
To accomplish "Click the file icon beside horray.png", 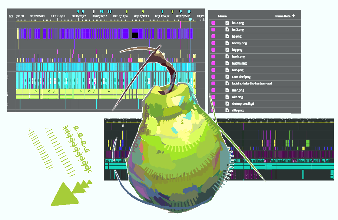I will click(x=227, y=43).
